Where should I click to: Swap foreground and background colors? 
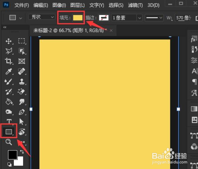(22, 152)
